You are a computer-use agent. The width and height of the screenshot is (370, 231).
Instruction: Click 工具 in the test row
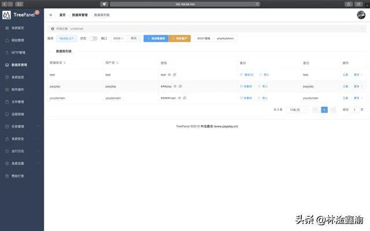pos(345,74)
